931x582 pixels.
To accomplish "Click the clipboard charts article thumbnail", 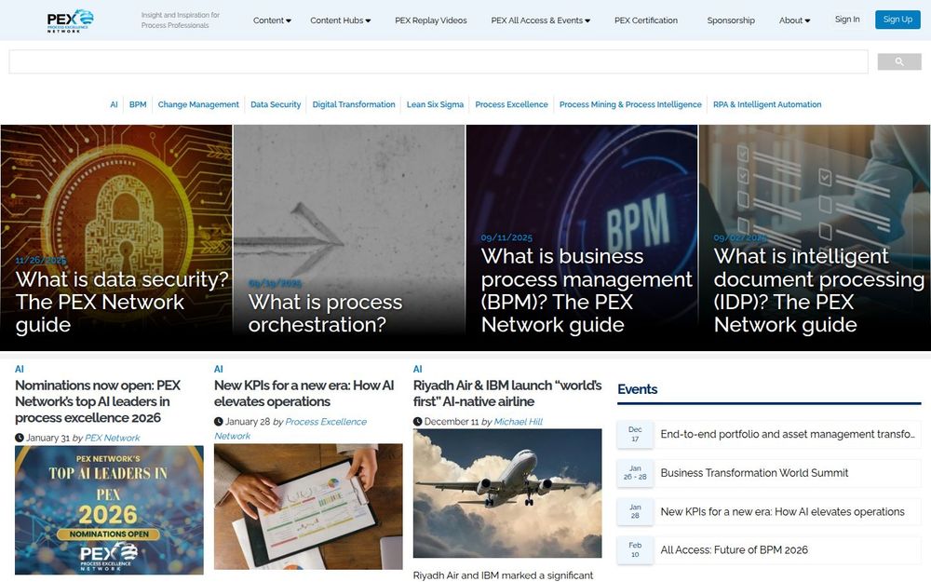I will [308, 507].
